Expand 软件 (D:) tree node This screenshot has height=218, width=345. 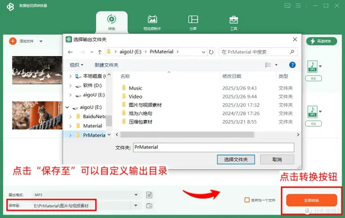[70, 86]
